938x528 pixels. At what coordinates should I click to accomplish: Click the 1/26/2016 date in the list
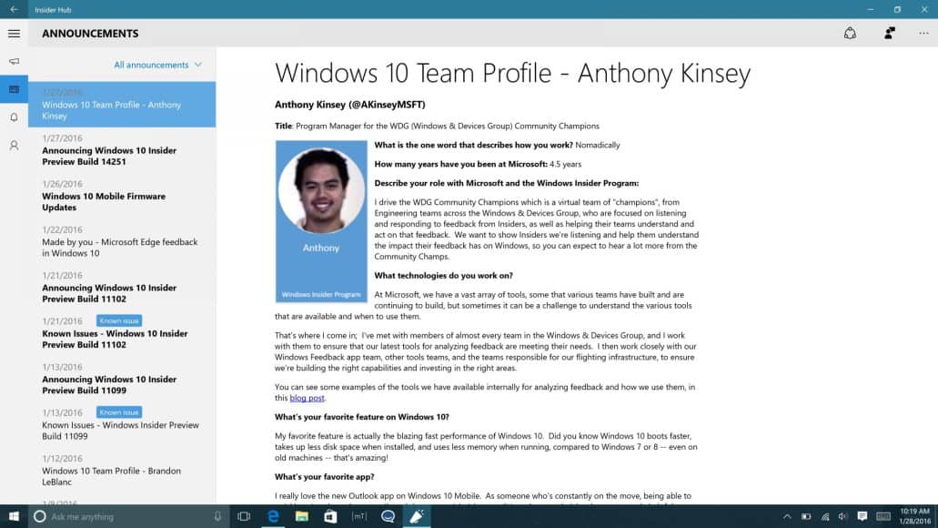62,184
